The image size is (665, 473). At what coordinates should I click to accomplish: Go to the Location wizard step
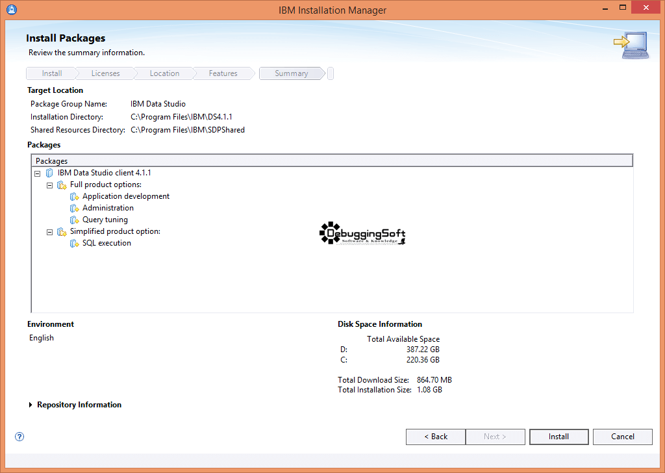click(164, 73)
